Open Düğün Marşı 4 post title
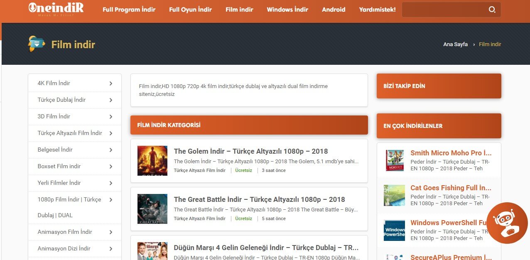Screen dimensions: 530x260 (266, 248)
